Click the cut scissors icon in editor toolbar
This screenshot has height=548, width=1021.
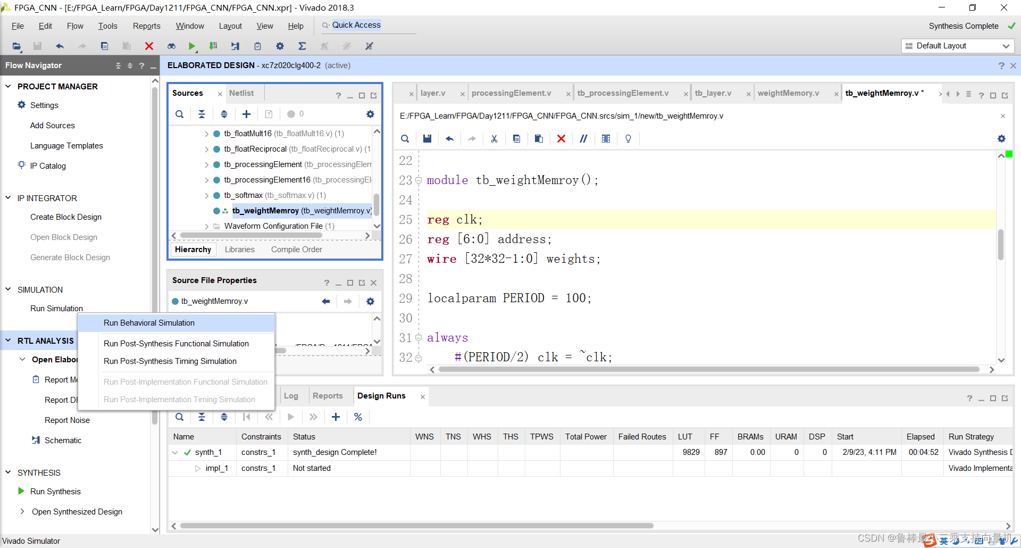[494, 138]
